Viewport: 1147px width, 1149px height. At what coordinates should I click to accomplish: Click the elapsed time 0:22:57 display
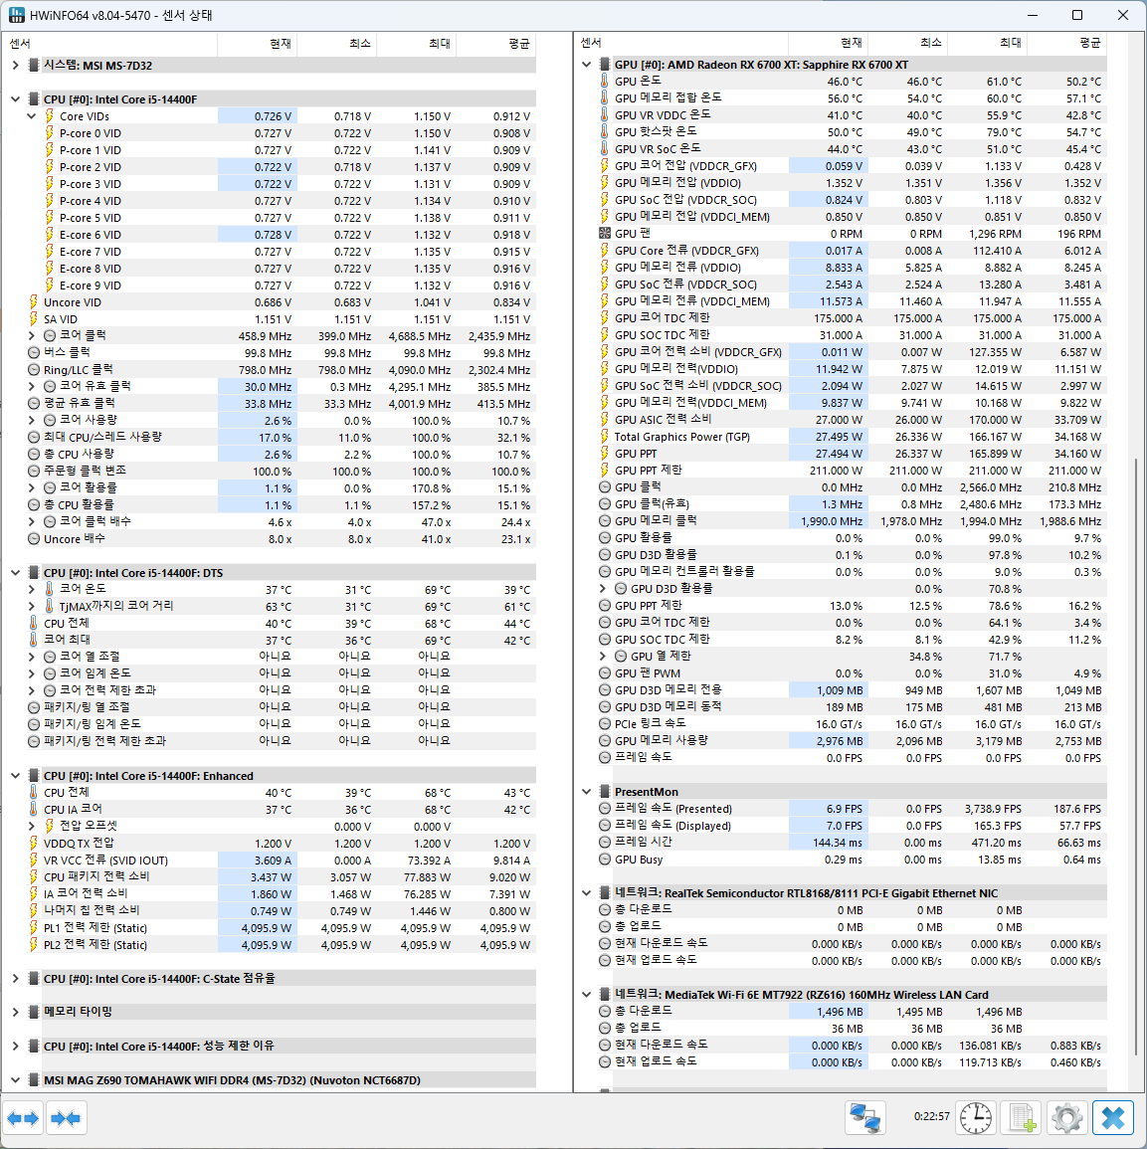pyautogui.click(x=931, y=1117)
